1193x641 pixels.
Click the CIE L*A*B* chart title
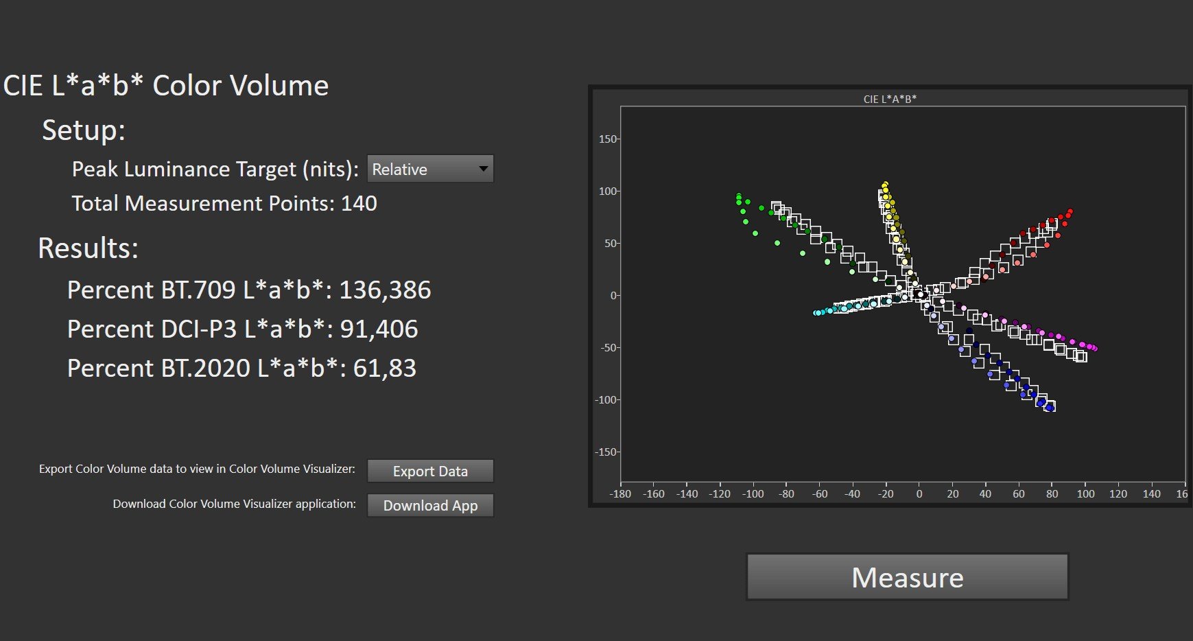coord(890,99)
